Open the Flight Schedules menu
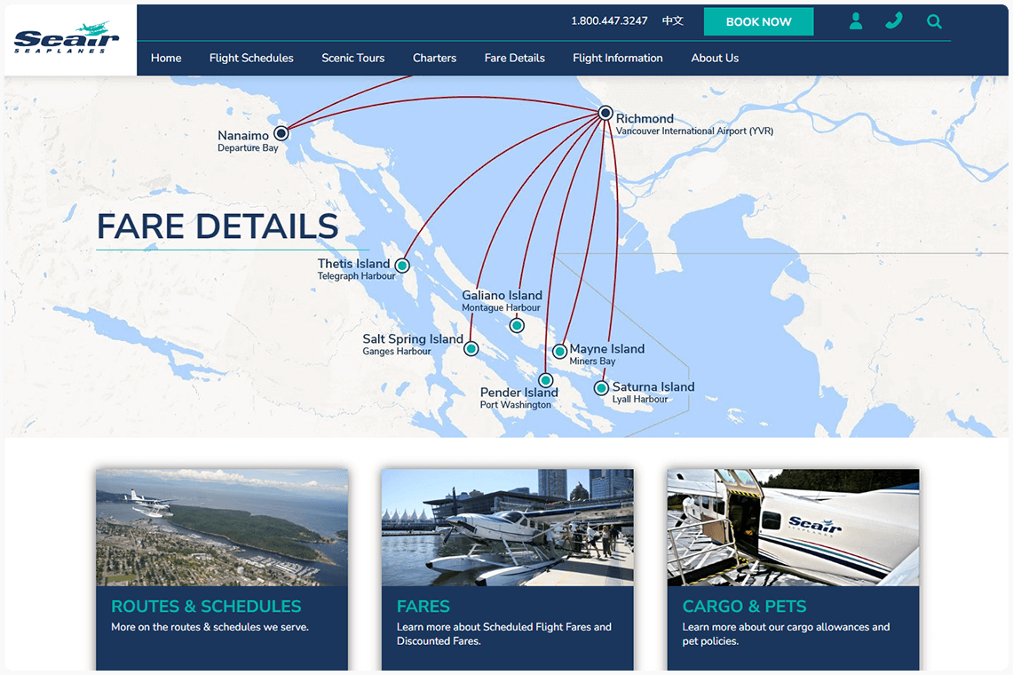 click(251, 58)
